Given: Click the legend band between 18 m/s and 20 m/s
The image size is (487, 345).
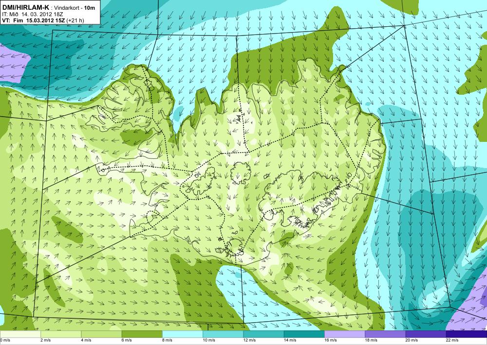Looking at the screenshot, I should click(385, 334).
